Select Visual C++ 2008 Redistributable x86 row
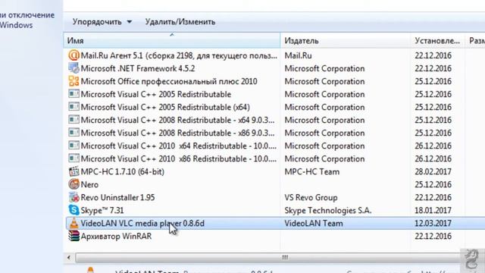The width and height of the screenshot is (485, 273). point(177,133)
